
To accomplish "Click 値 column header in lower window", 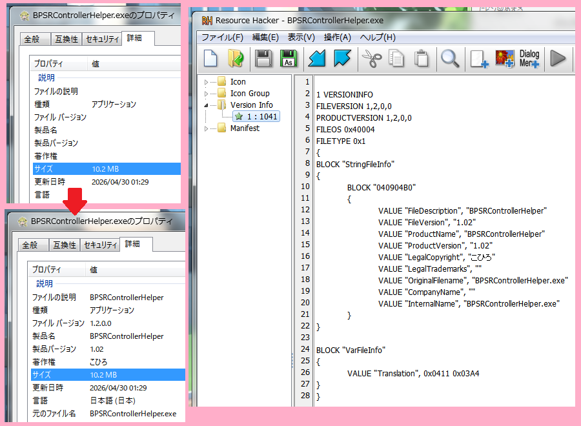I will tap(136, 270).
